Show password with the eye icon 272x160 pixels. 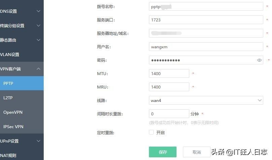pyautogui.click(x=259, y=60)
